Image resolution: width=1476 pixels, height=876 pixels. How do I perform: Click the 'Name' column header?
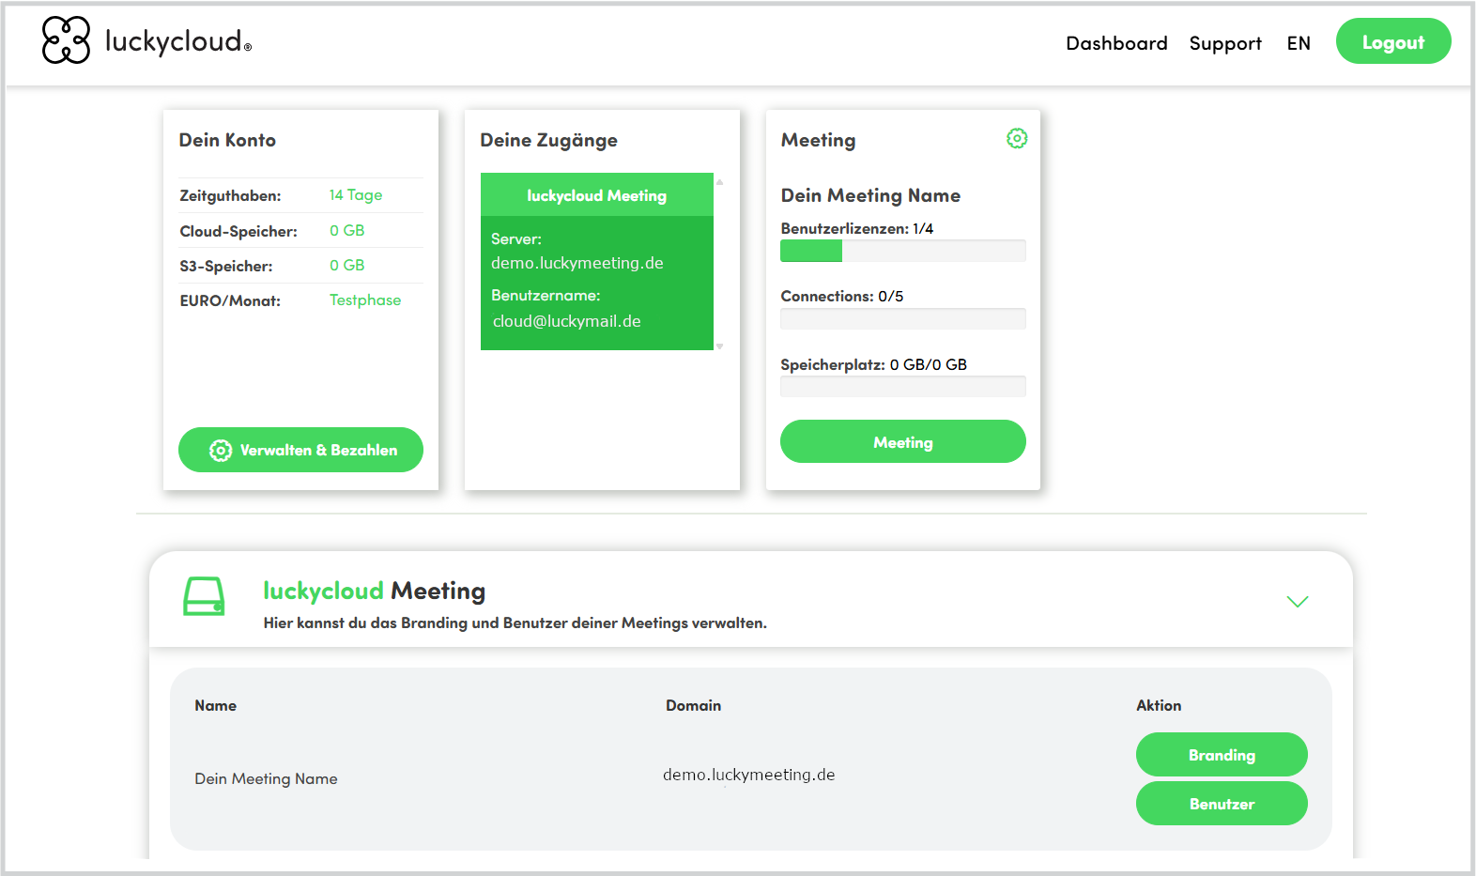[x=216, y=705]
